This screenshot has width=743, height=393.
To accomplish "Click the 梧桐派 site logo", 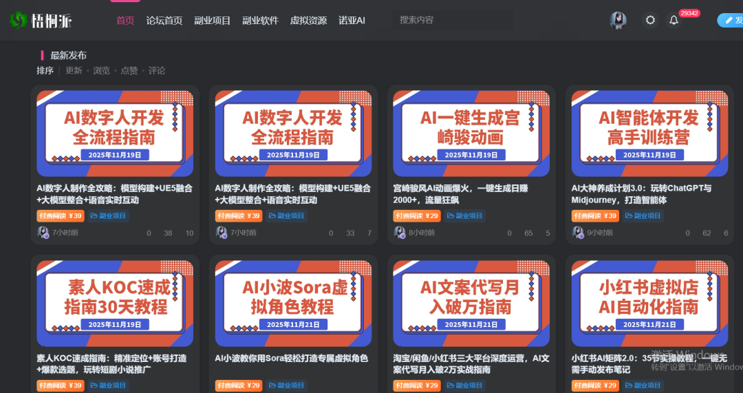I will tap(41, 20).
